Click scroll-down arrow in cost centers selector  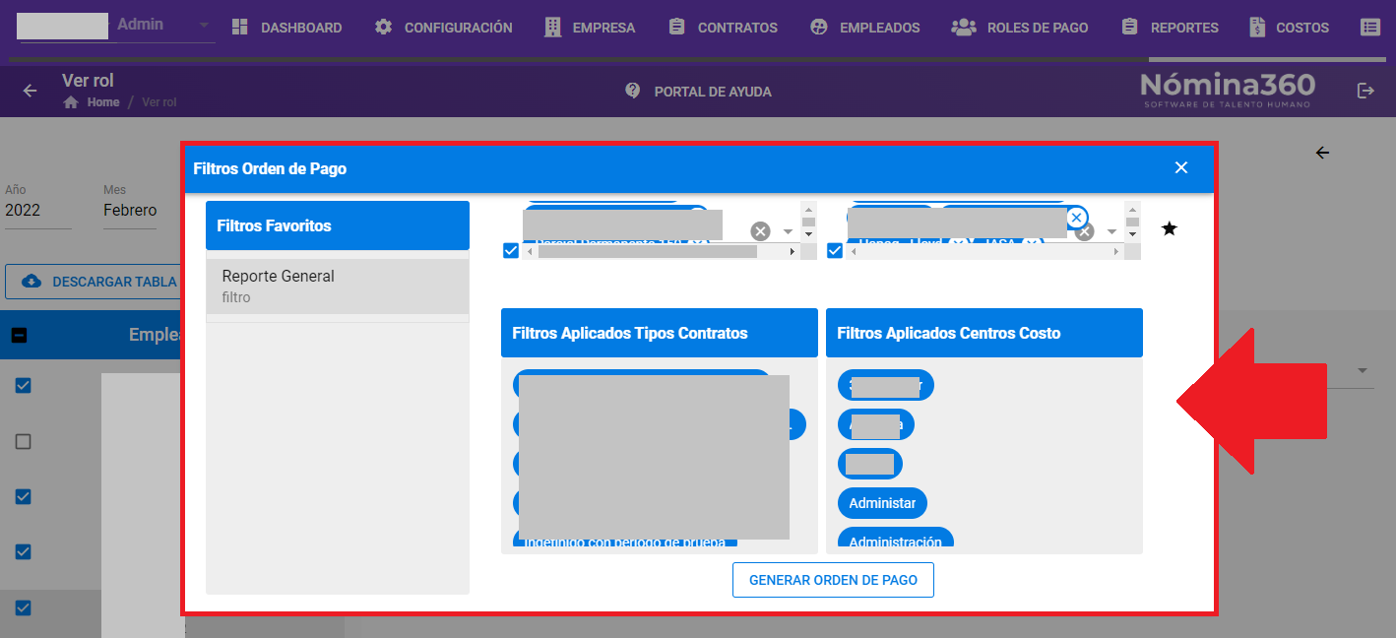pos(1132,234)
